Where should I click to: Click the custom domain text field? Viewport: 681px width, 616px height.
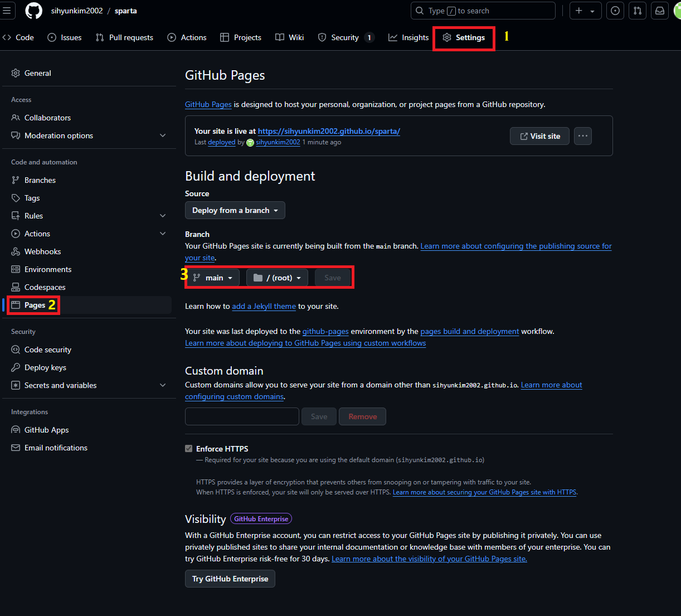pyautogui.click(x=242, y=416)
